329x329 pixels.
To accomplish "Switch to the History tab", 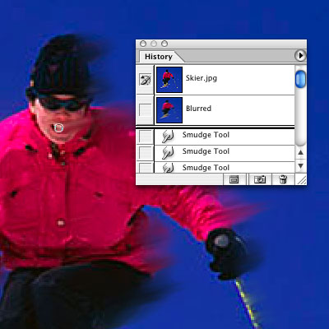I will (x=159, y=57).
